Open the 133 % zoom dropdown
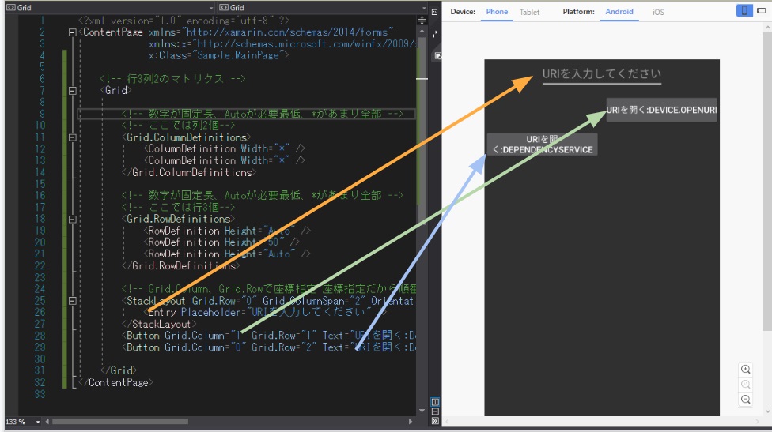The width and height of the screenshot is (772, 432). [x=37, y=422]
